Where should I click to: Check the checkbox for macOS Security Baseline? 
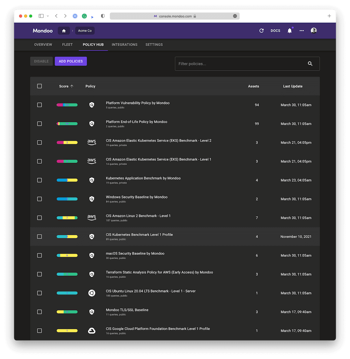tap(39, 255)
